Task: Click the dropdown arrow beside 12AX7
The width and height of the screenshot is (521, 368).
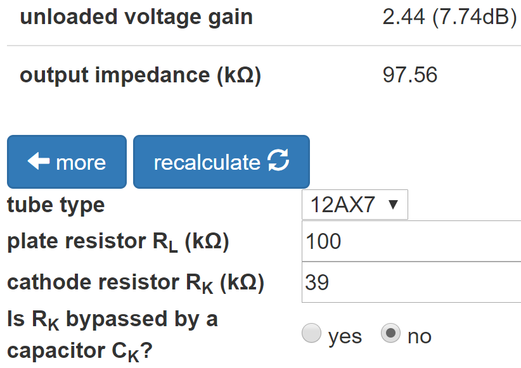Action: coord(394,205)
